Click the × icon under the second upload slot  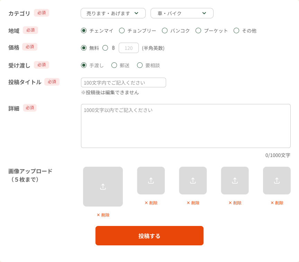[x=146, y=203]
